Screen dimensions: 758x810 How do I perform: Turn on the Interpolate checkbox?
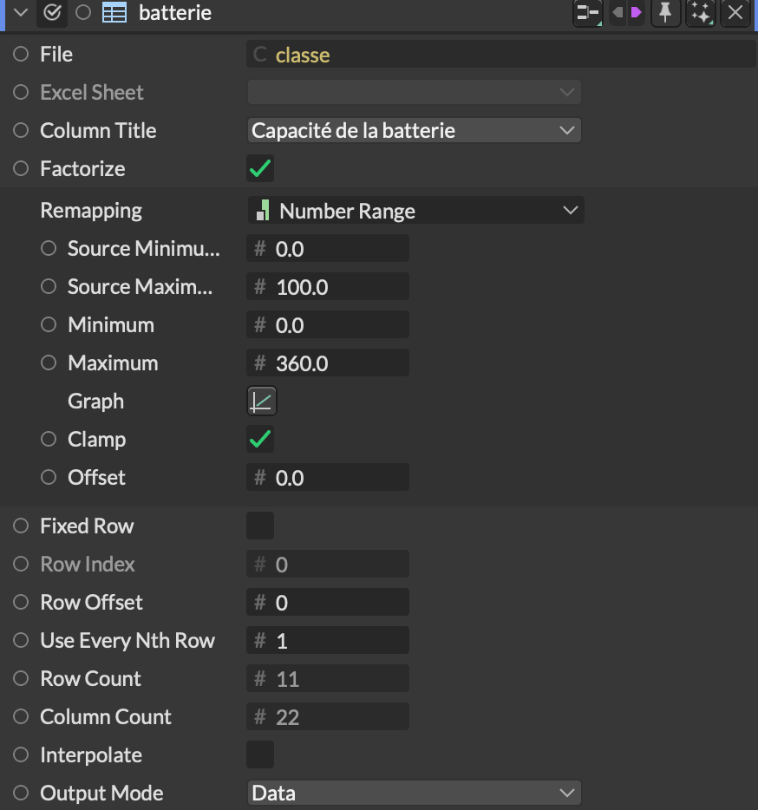coord(260,755)
